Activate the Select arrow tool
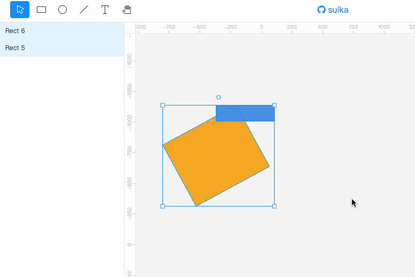The height and width of the screenshot is (277, 415). tap(20, 10)
